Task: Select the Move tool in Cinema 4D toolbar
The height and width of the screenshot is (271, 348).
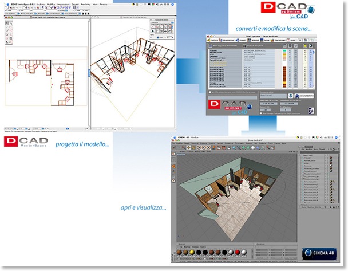Action: (x=188, y=147)
